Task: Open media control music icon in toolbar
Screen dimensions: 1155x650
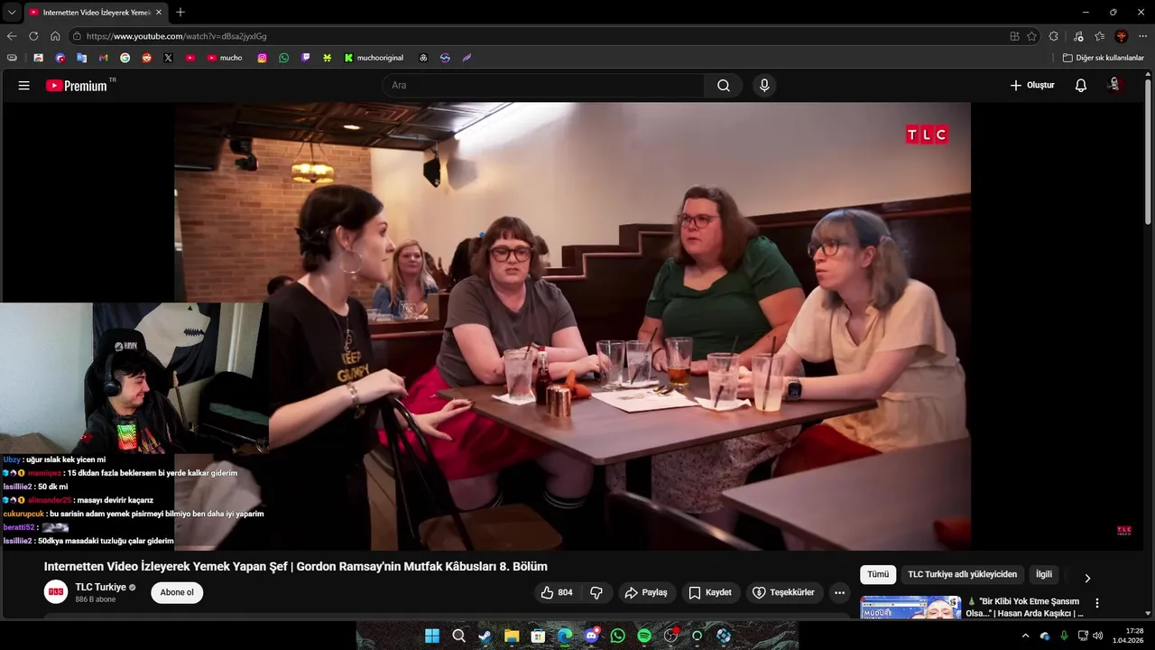Action: 1078,36
